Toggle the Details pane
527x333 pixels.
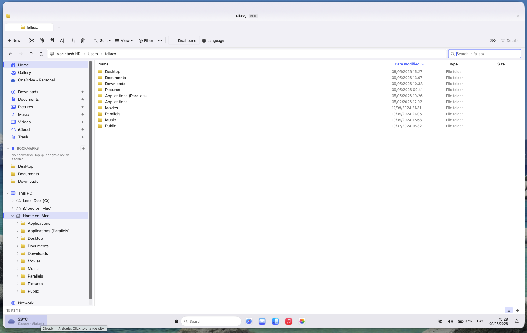pyautogui.click(x=509, y=40)
